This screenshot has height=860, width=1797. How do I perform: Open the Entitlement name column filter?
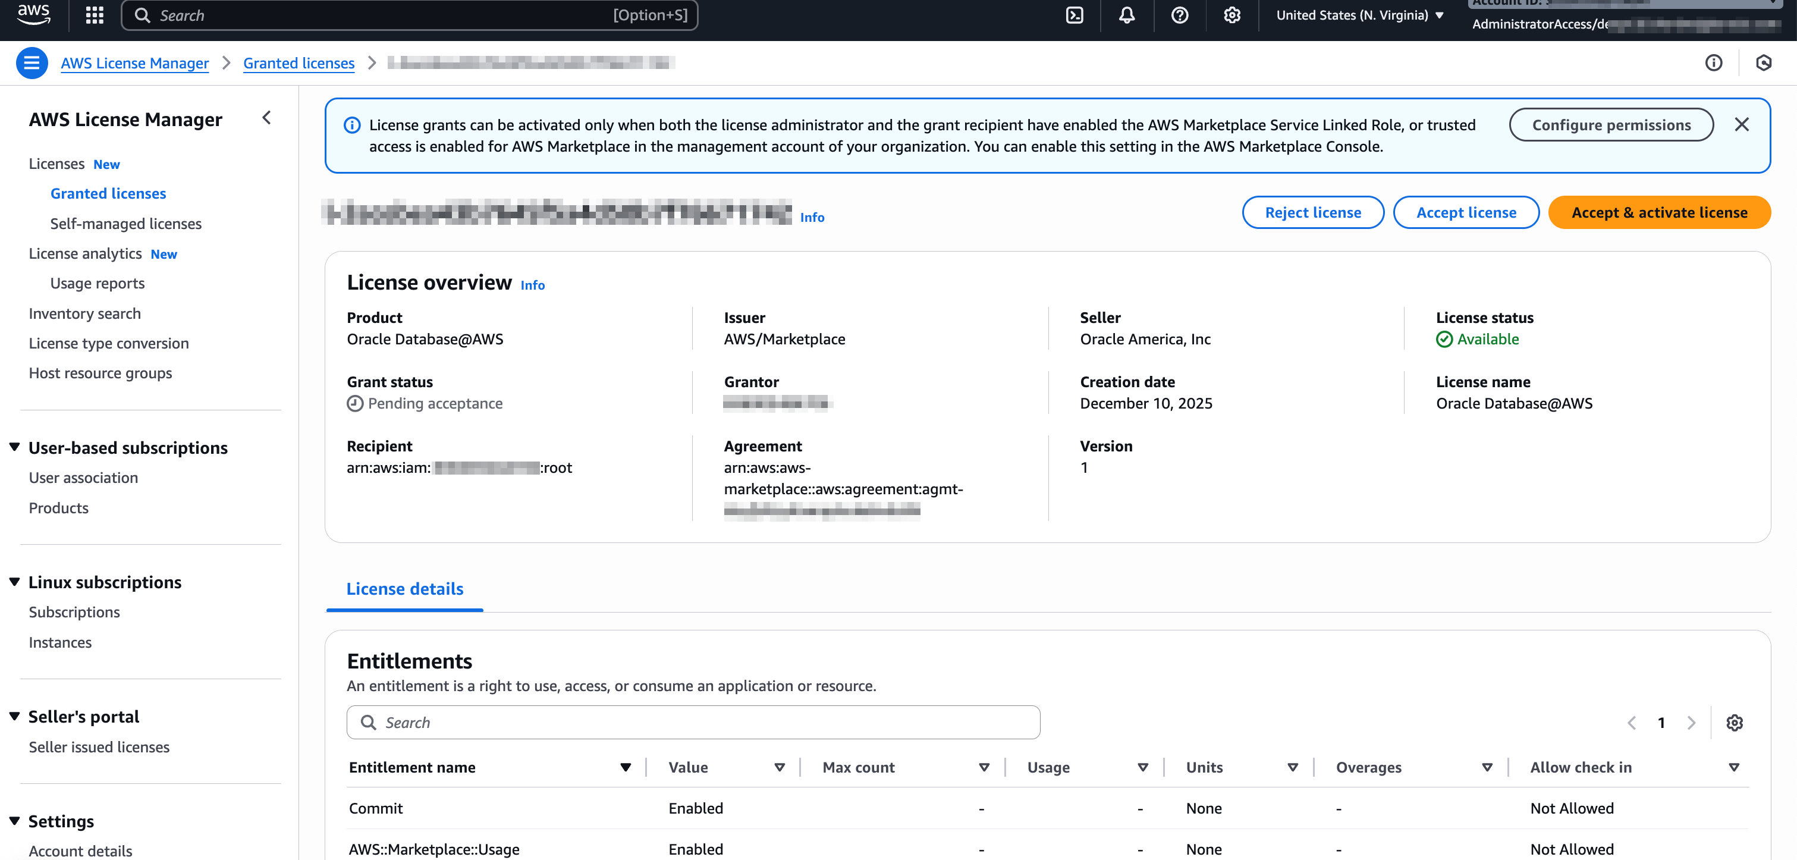tap(624, 767)
